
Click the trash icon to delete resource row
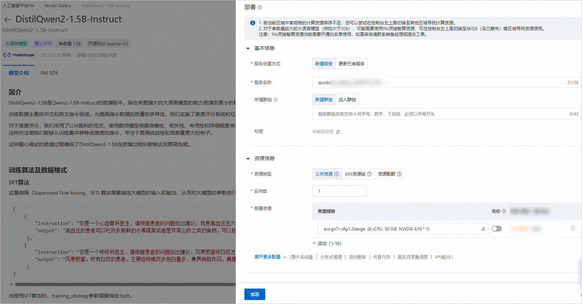pos(573,229)
